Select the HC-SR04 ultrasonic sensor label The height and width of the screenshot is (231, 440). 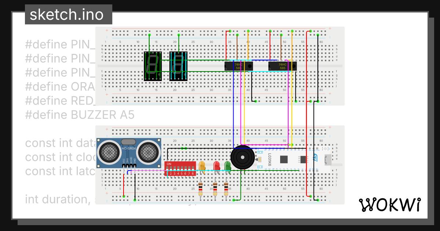(128, 148)
